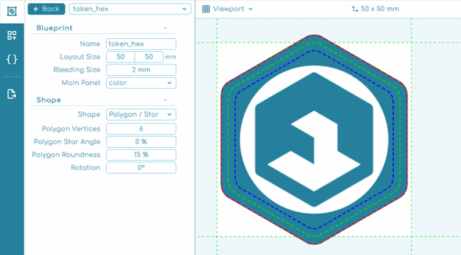
Task: Open the curly braces data icon
Action: click(12, 60)
